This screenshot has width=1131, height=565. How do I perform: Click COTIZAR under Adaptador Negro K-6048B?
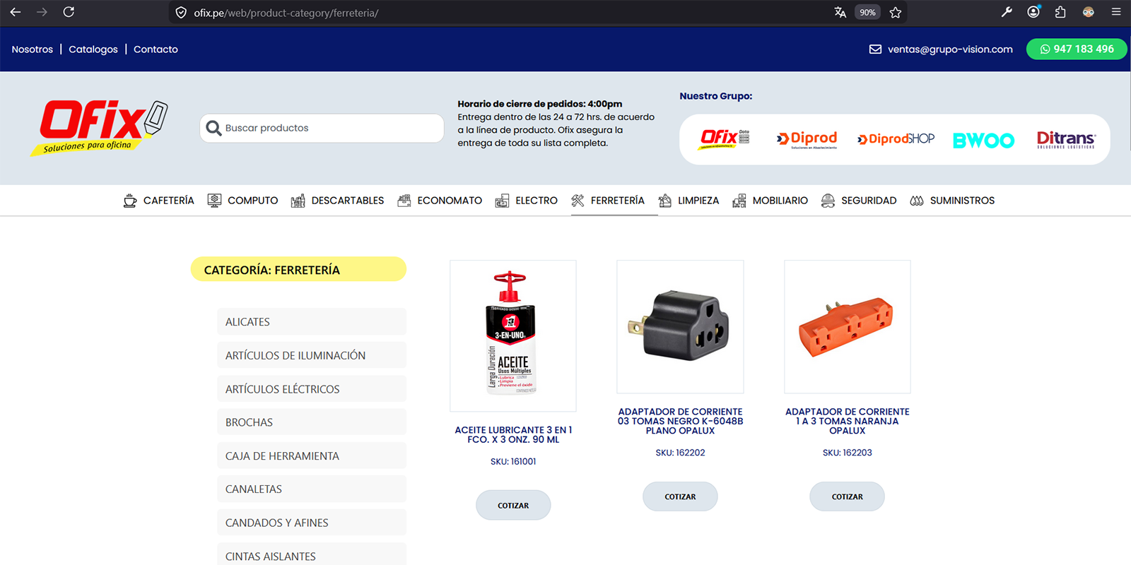coord(680,496)
